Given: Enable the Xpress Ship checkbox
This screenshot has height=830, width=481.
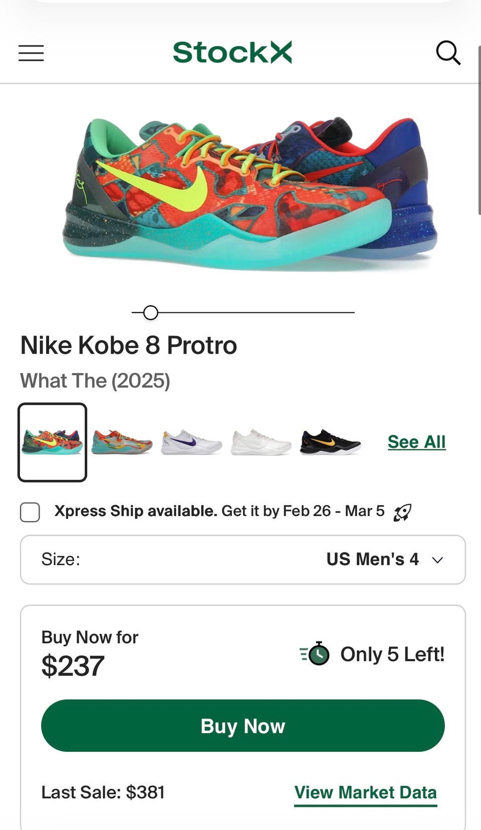Looking at the screenshot, I should tap(30, 512).
